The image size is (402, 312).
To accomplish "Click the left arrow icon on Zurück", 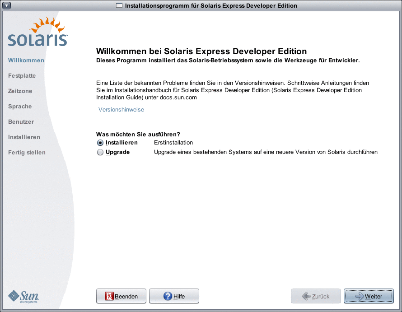I will (306, 296).
